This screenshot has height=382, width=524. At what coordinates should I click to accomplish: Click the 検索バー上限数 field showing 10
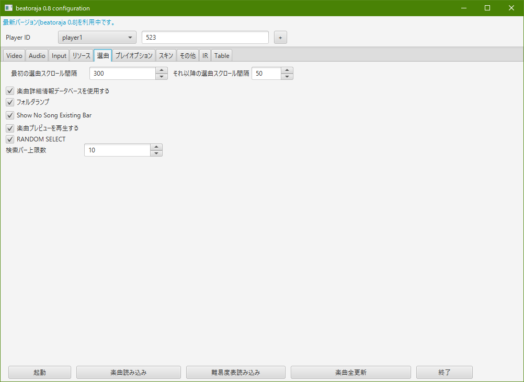pos(117,150)
